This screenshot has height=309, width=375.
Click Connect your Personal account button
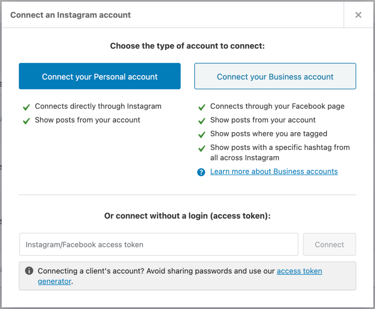pyautogui.click(x=100, y=76)
